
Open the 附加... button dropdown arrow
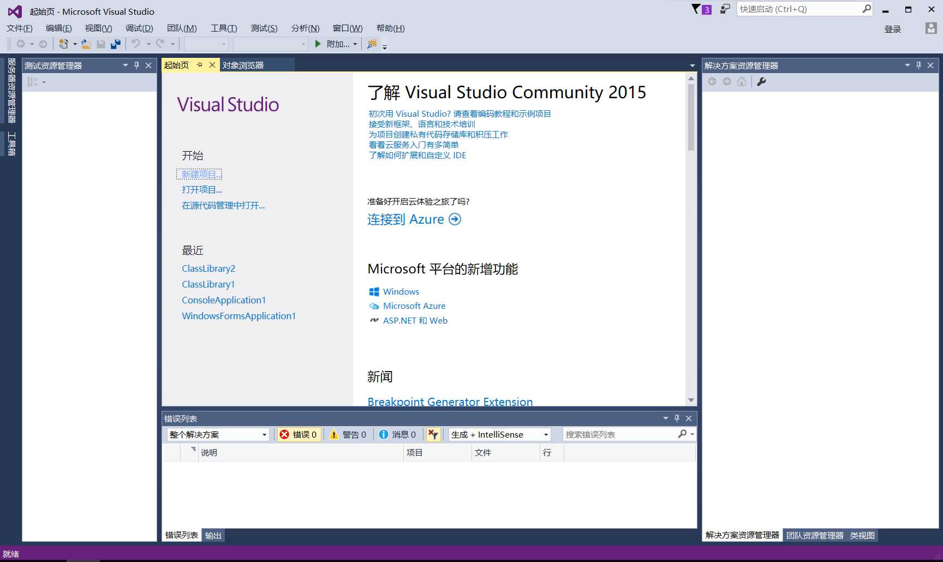click(x=355, y=44)
